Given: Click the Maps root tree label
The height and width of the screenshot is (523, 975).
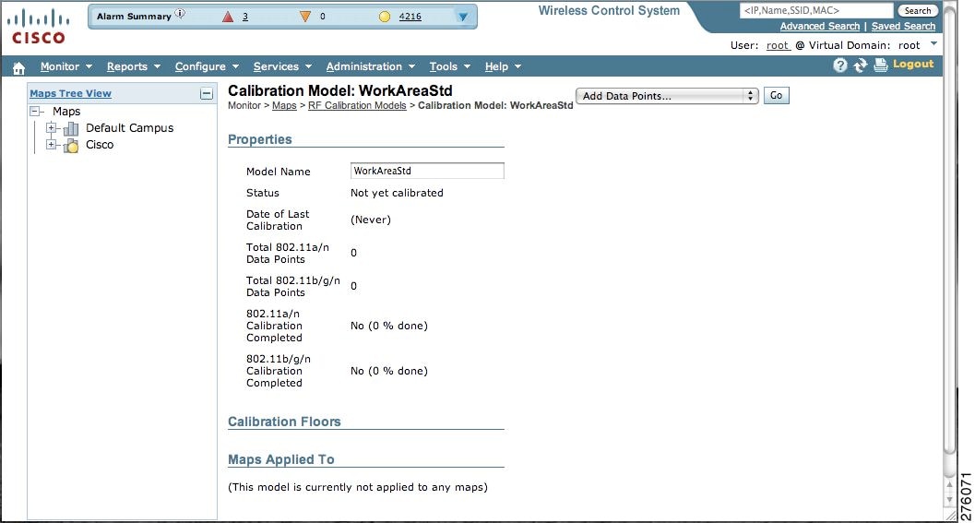Looking at the screenshot, I should coord(66,112).
